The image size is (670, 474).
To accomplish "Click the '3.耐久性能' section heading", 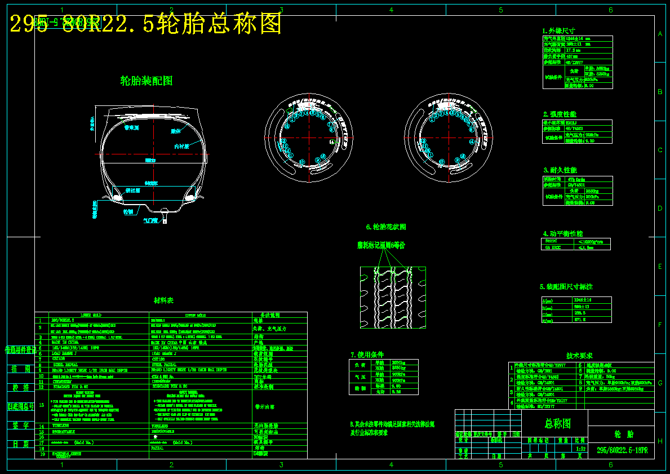I will pos(560,170).
